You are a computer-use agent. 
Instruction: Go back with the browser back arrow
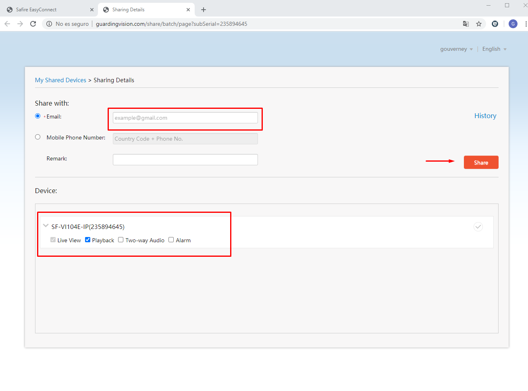pos(7,24)
